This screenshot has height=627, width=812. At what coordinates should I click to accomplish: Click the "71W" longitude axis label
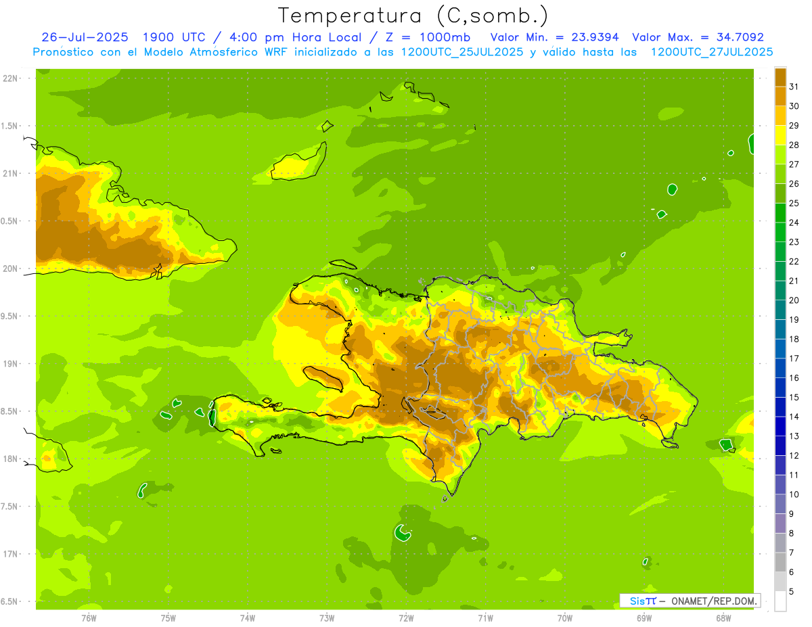485,618
